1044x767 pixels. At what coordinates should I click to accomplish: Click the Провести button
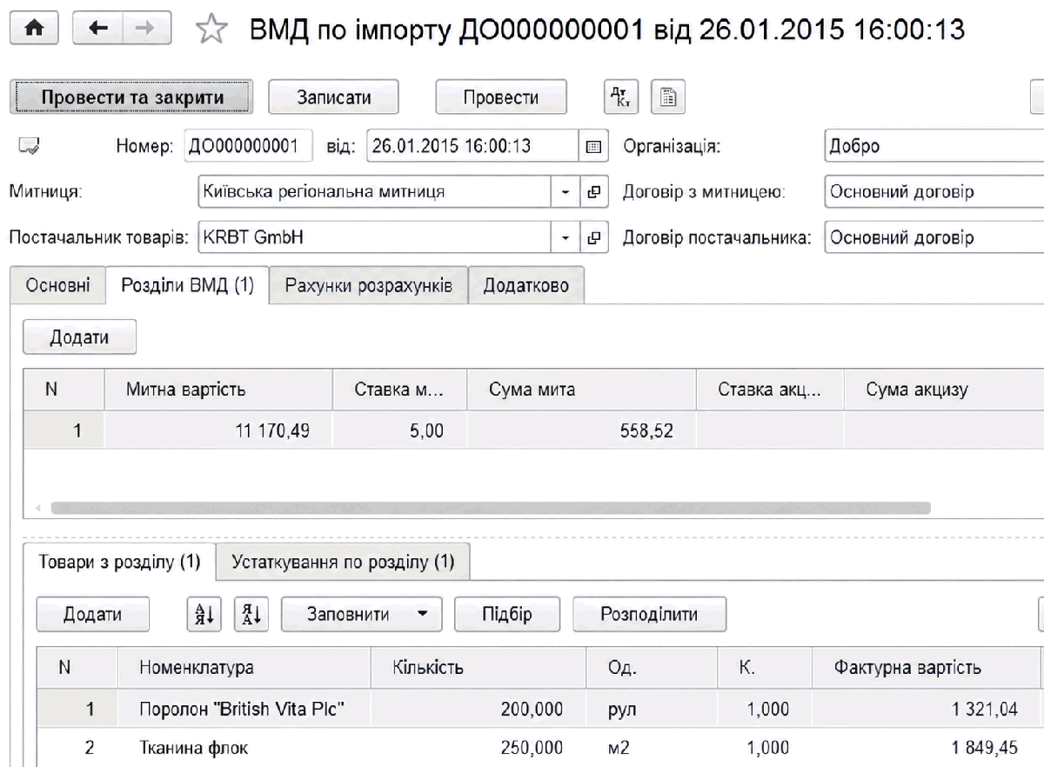500,97
